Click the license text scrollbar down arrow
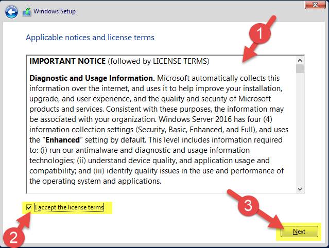Viewport: 329px width, 248px height. click(300, 189)
